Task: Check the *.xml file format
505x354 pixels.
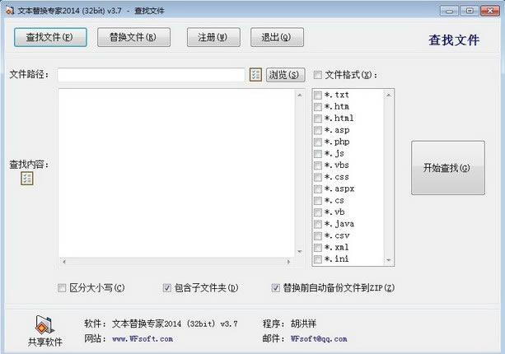Action: pos(318,248)
